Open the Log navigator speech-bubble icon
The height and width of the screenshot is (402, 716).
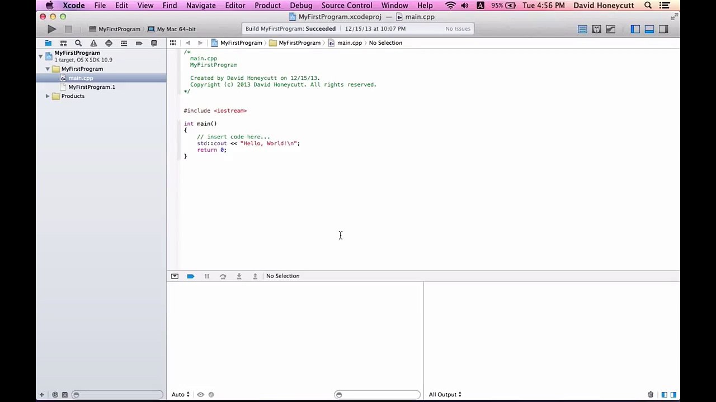coord(154,43)
